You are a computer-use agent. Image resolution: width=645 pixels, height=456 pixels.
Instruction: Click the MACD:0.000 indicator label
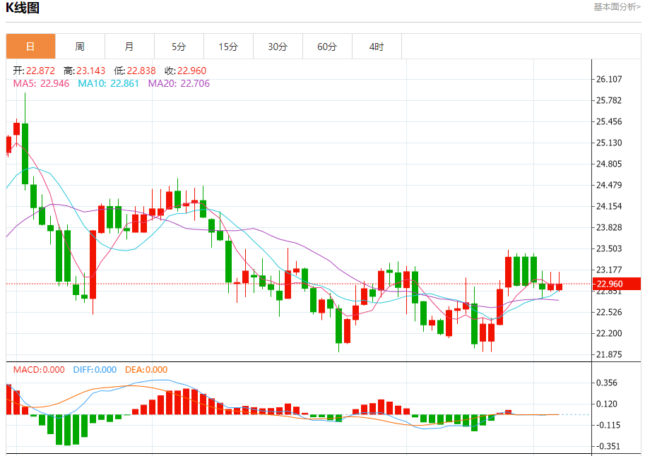[x=39, y=370]
